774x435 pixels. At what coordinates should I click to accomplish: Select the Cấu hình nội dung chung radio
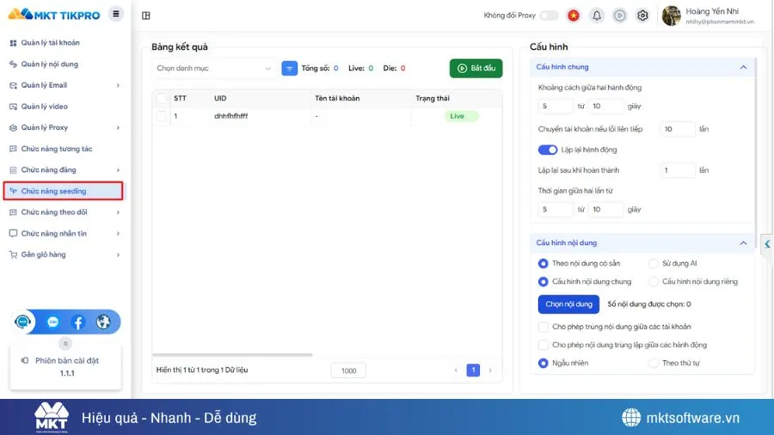pos(543,282)
